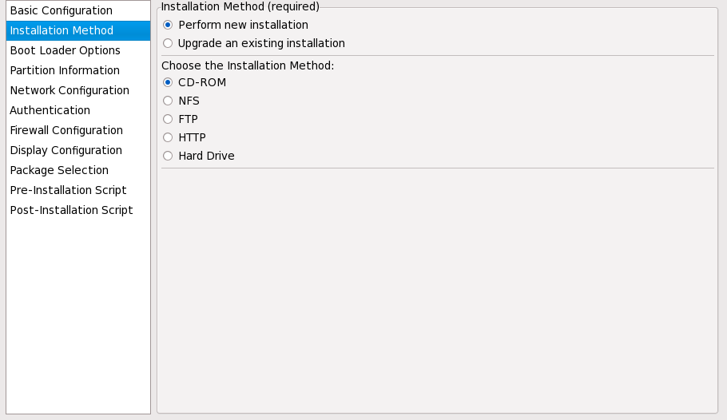The image size is (727, 420).
Task: Open the Post-Installation Script section
Action: [71, 211]
